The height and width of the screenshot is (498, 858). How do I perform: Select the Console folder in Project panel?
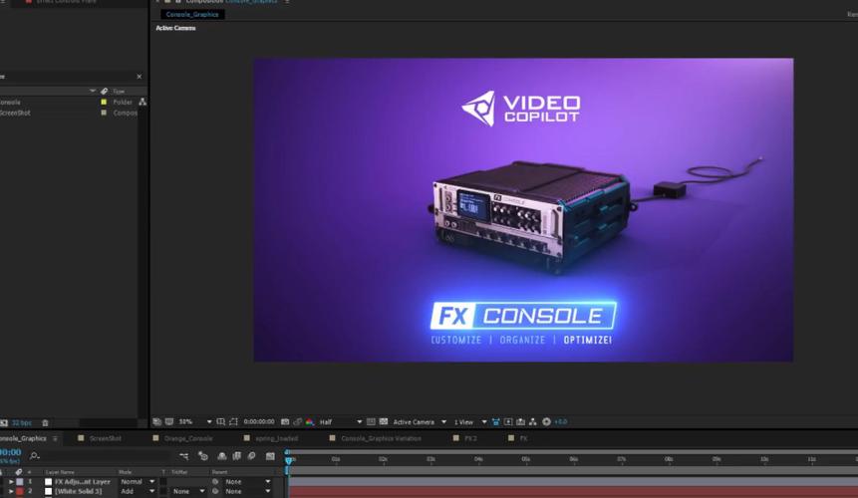10,103
